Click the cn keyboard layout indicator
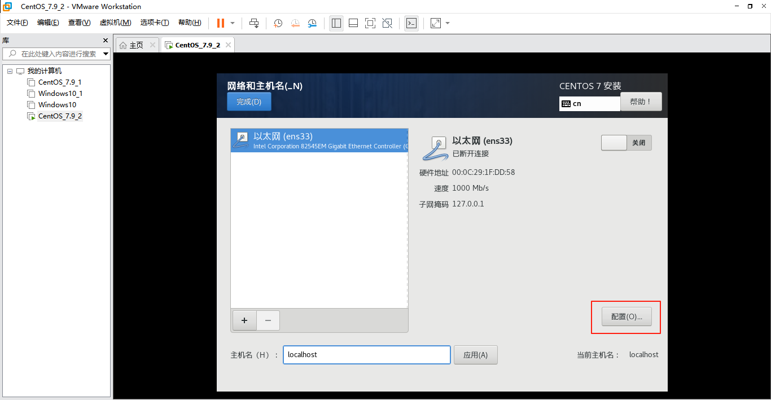The height and width of the screenshot is (400, 771). coord(590,104)
